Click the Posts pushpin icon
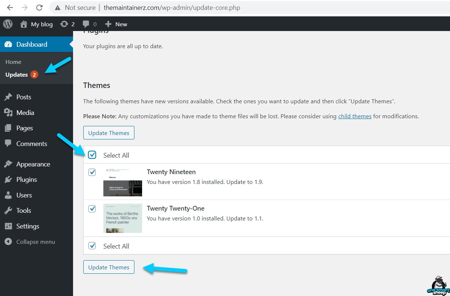This screenshot has height=296, width=450. point(8,97)
